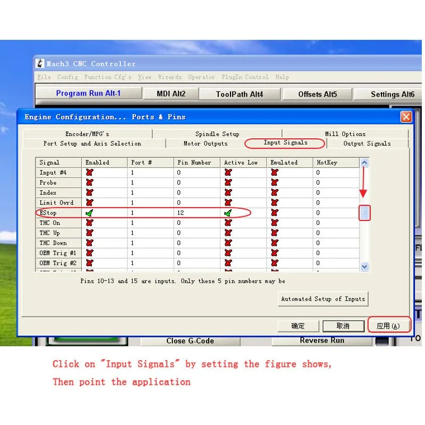The image size is (425, 425).
Task: Click the 确定 (OK) button
Action: (x=298, y=326)
